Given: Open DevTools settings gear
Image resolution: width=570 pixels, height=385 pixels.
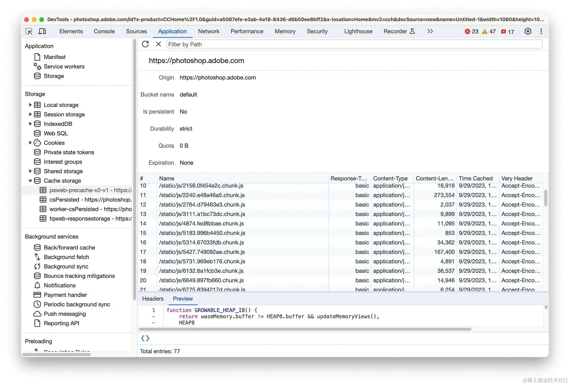Looking at the screenshot, I should pos(528,31).
